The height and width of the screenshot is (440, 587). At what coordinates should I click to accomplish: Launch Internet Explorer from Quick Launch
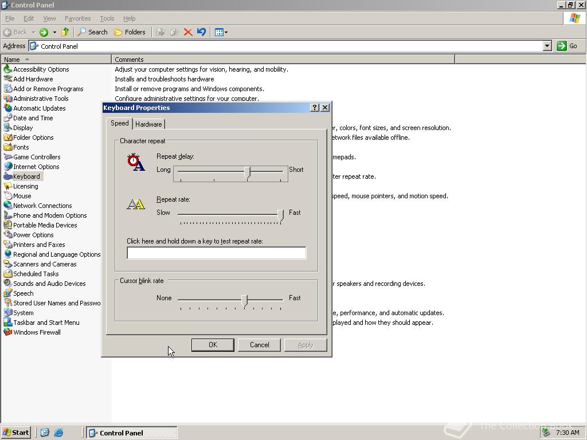(58, 433)
